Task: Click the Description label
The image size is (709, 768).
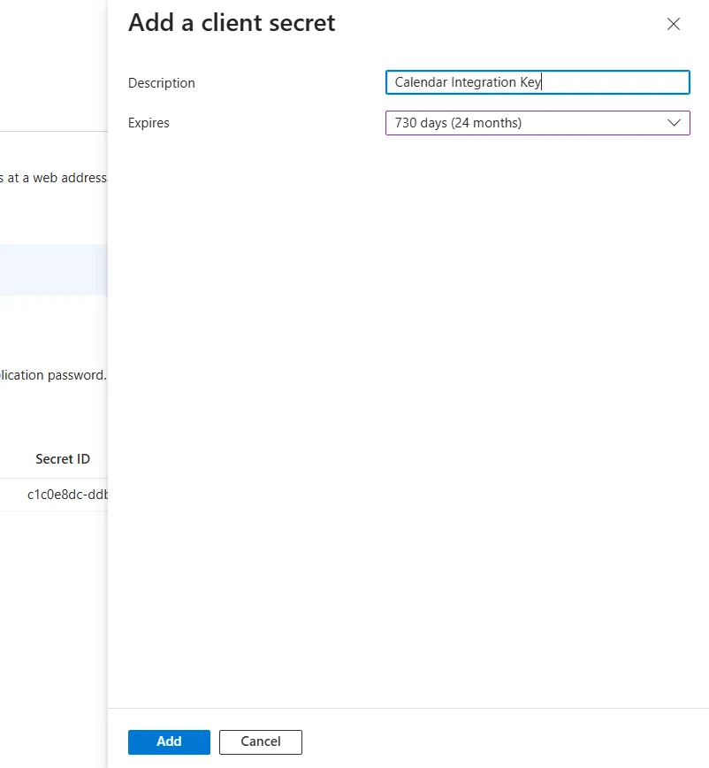Action: (162, 83)
